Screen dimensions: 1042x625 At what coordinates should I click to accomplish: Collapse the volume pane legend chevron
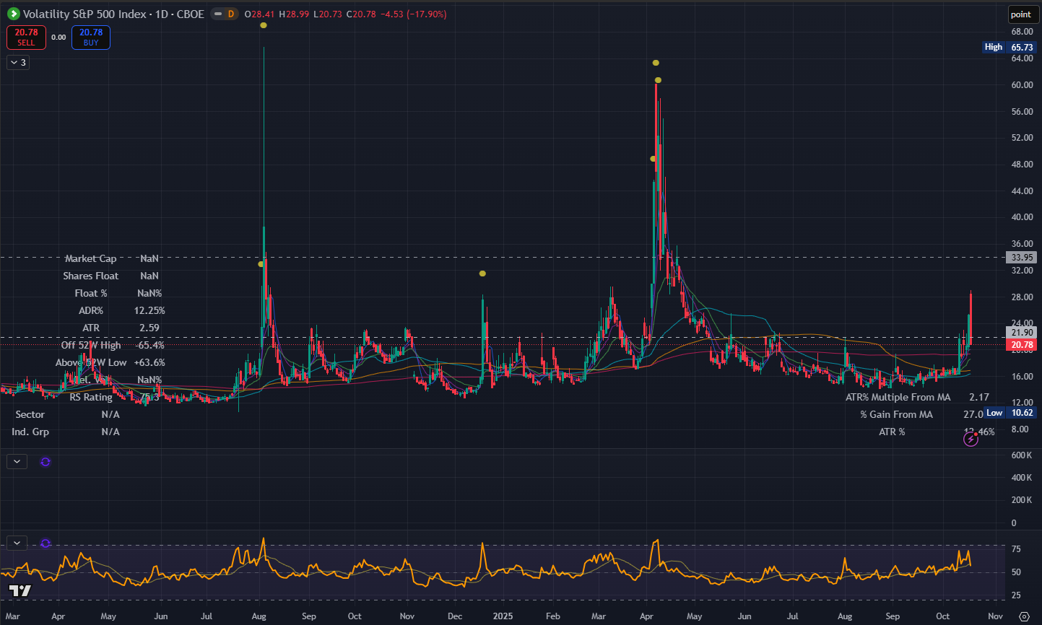17,462
